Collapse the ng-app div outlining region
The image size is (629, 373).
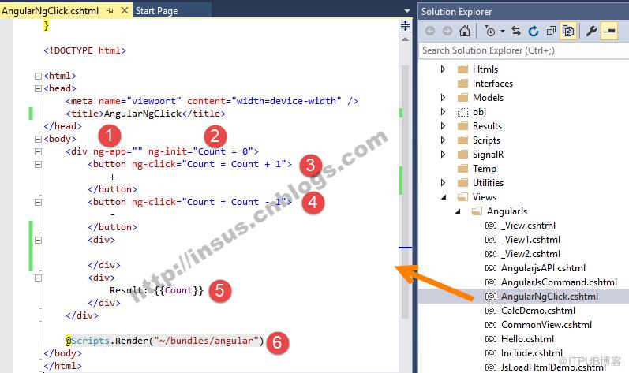coord(38,152)
